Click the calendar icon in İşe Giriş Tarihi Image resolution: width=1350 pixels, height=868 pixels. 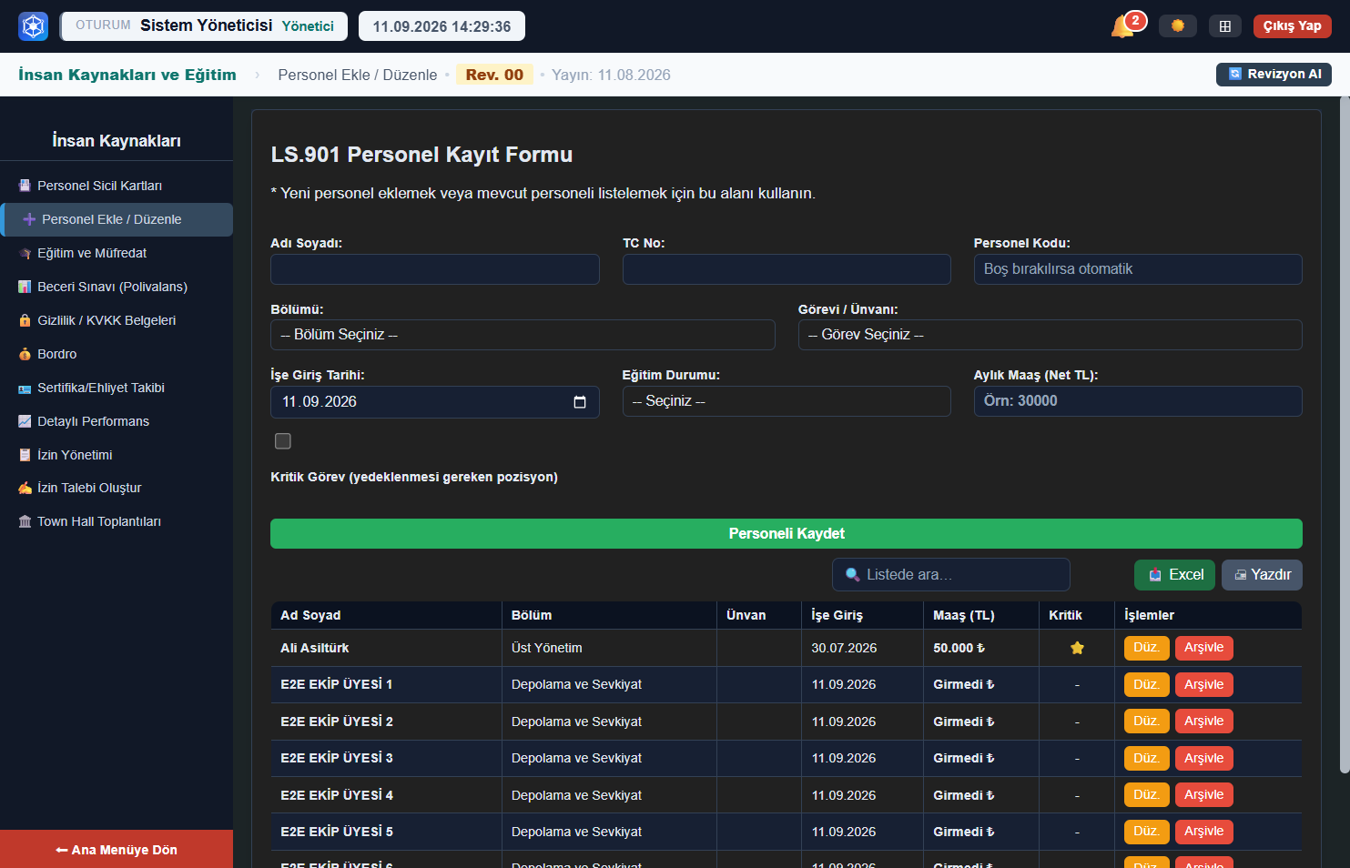(580, 402)
